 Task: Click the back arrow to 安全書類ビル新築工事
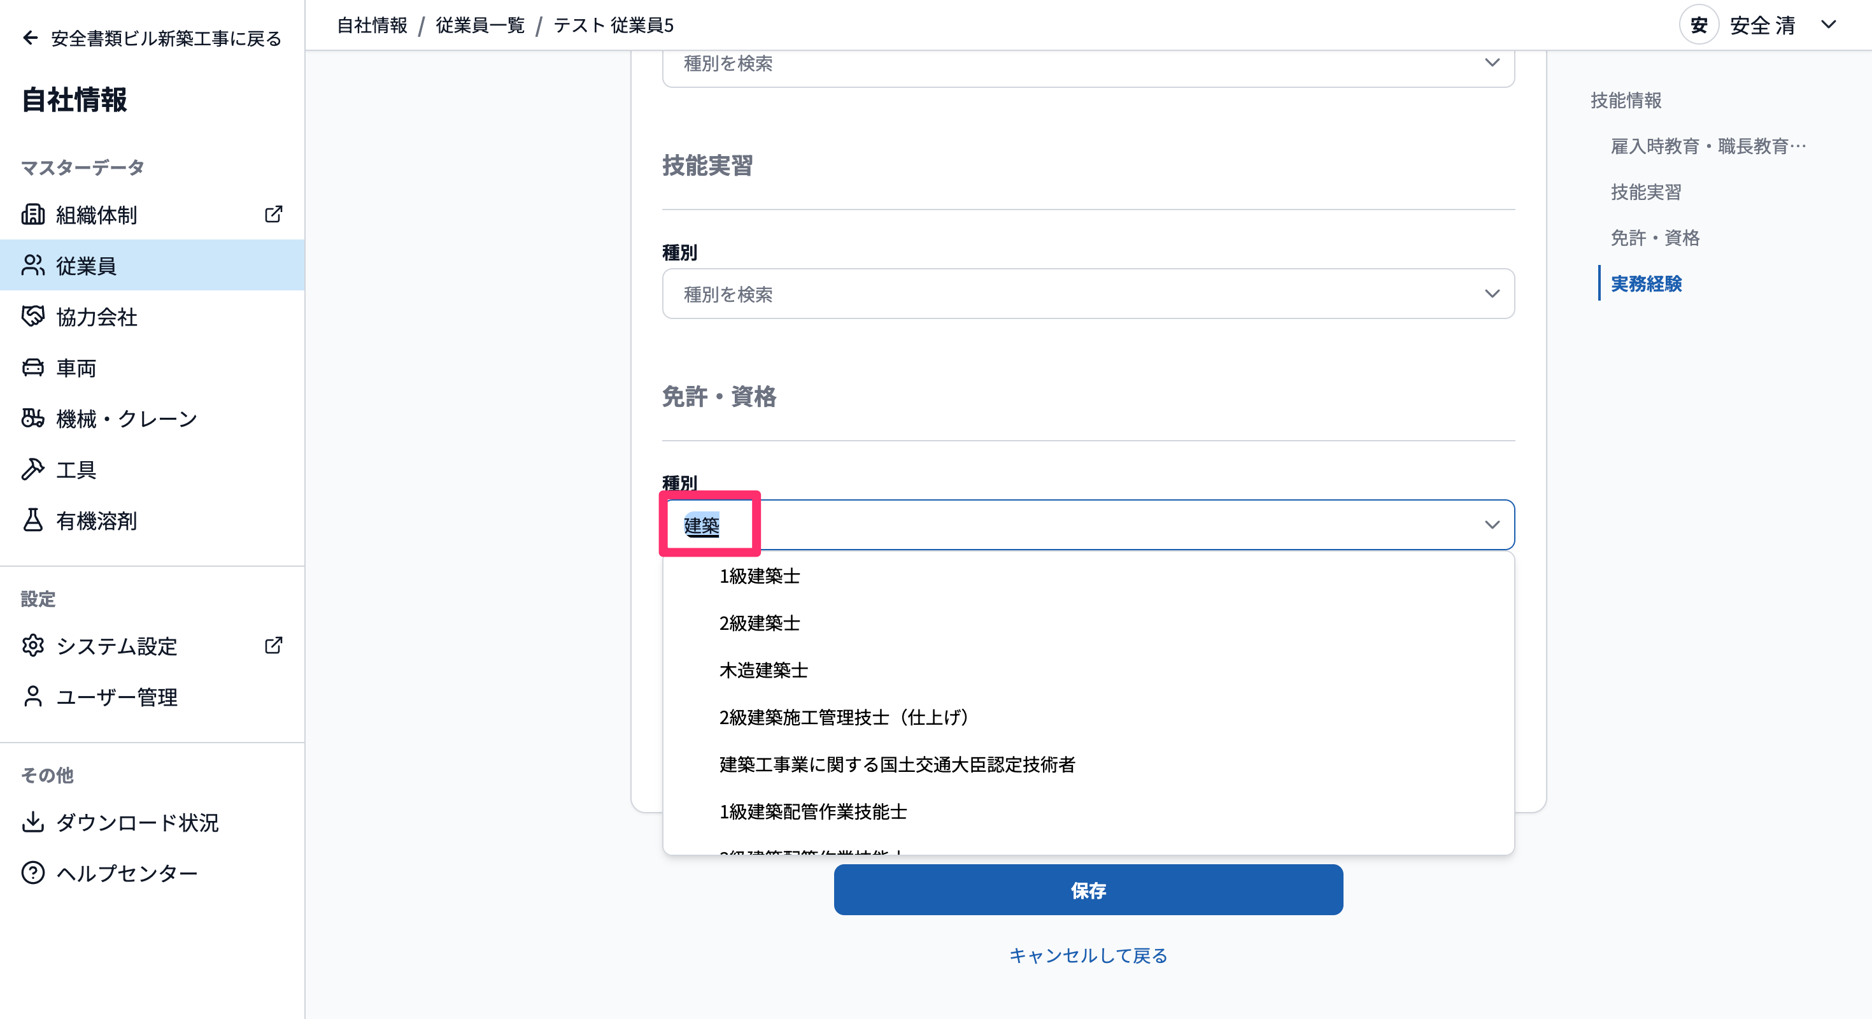click(30, 38)
